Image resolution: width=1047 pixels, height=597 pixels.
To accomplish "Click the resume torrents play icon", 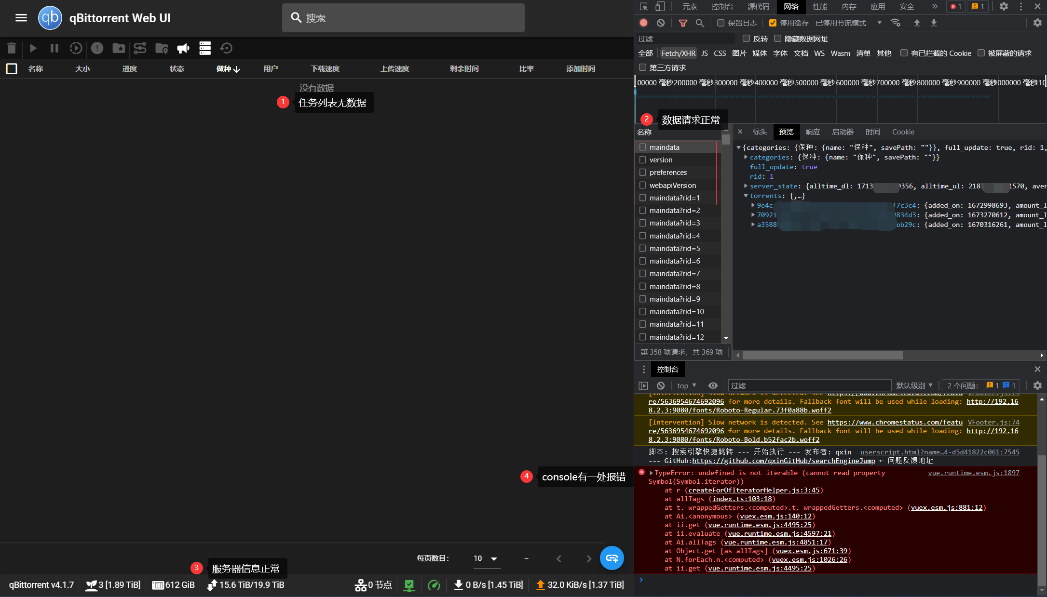I will coord(33,48).
